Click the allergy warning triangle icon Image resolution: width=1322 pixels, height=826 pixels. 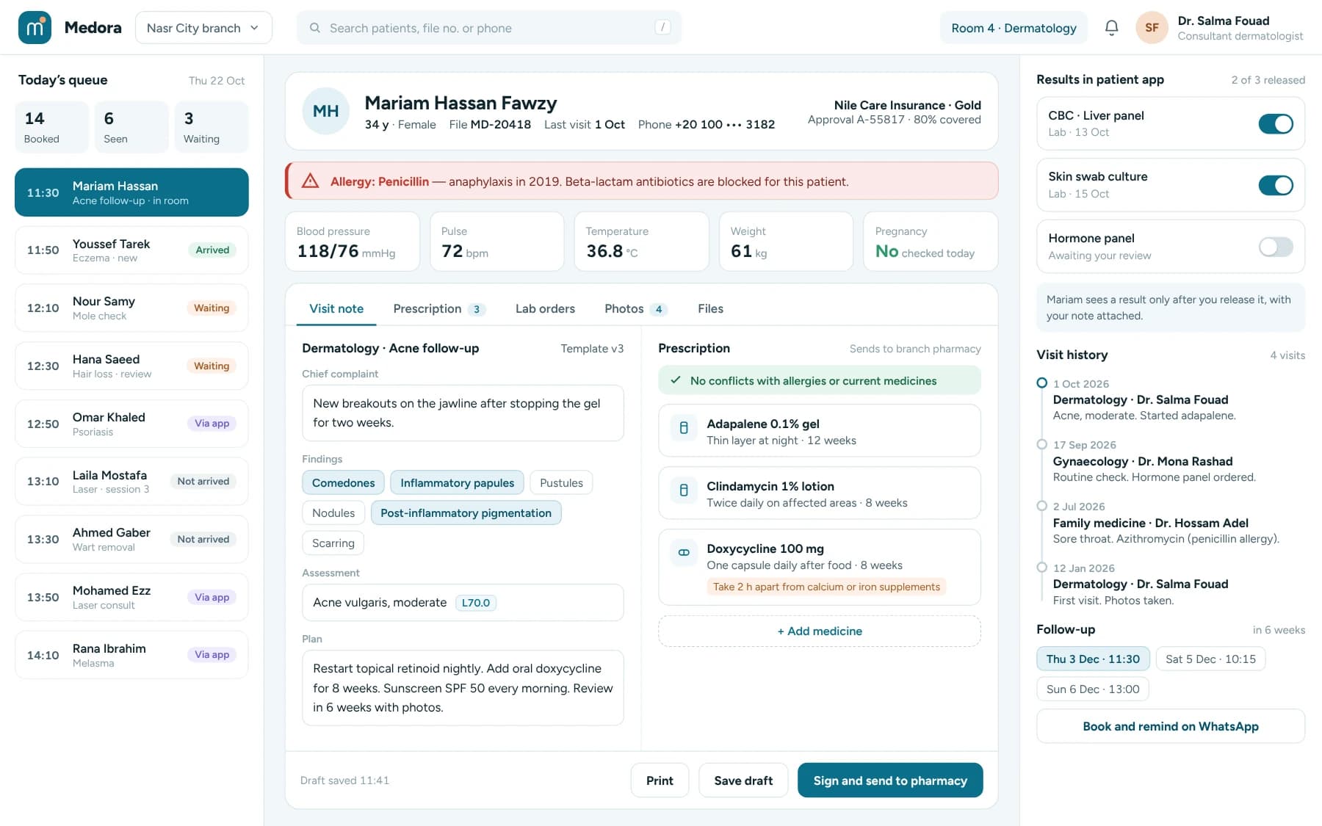[311, 181]
